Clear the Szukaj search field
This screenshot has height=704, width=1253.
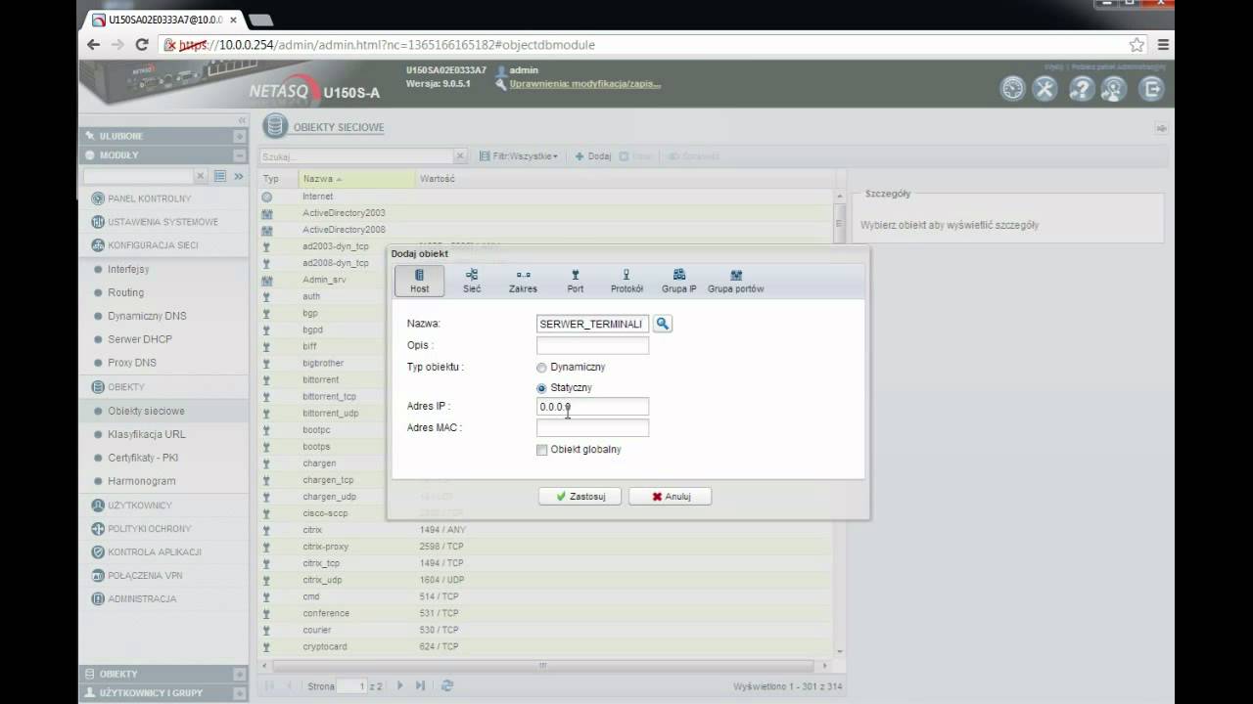tap(460, 156)
